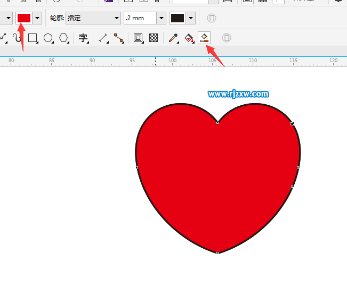Select the Transparency checkerboard tool
Screen dimensions: 347x295
154,38
